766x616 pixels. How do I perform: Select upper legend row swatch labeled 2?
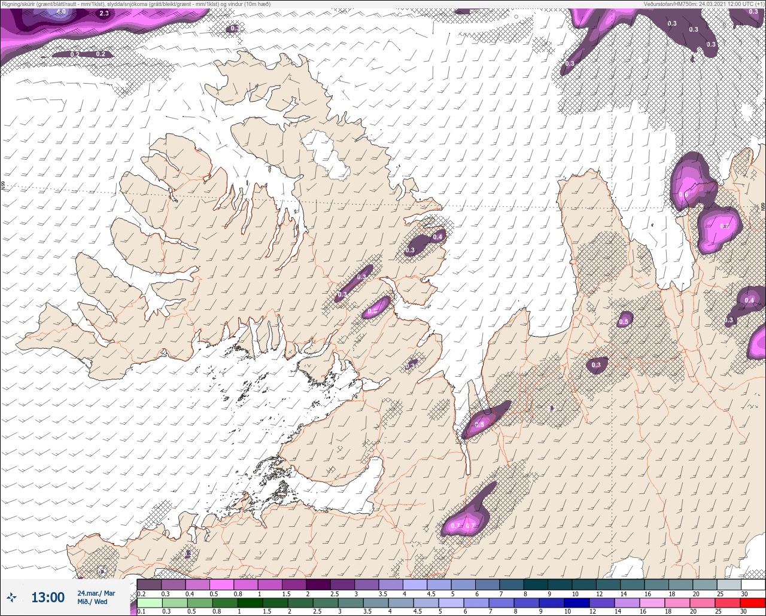pyautogui.click(x=318, y=584)
